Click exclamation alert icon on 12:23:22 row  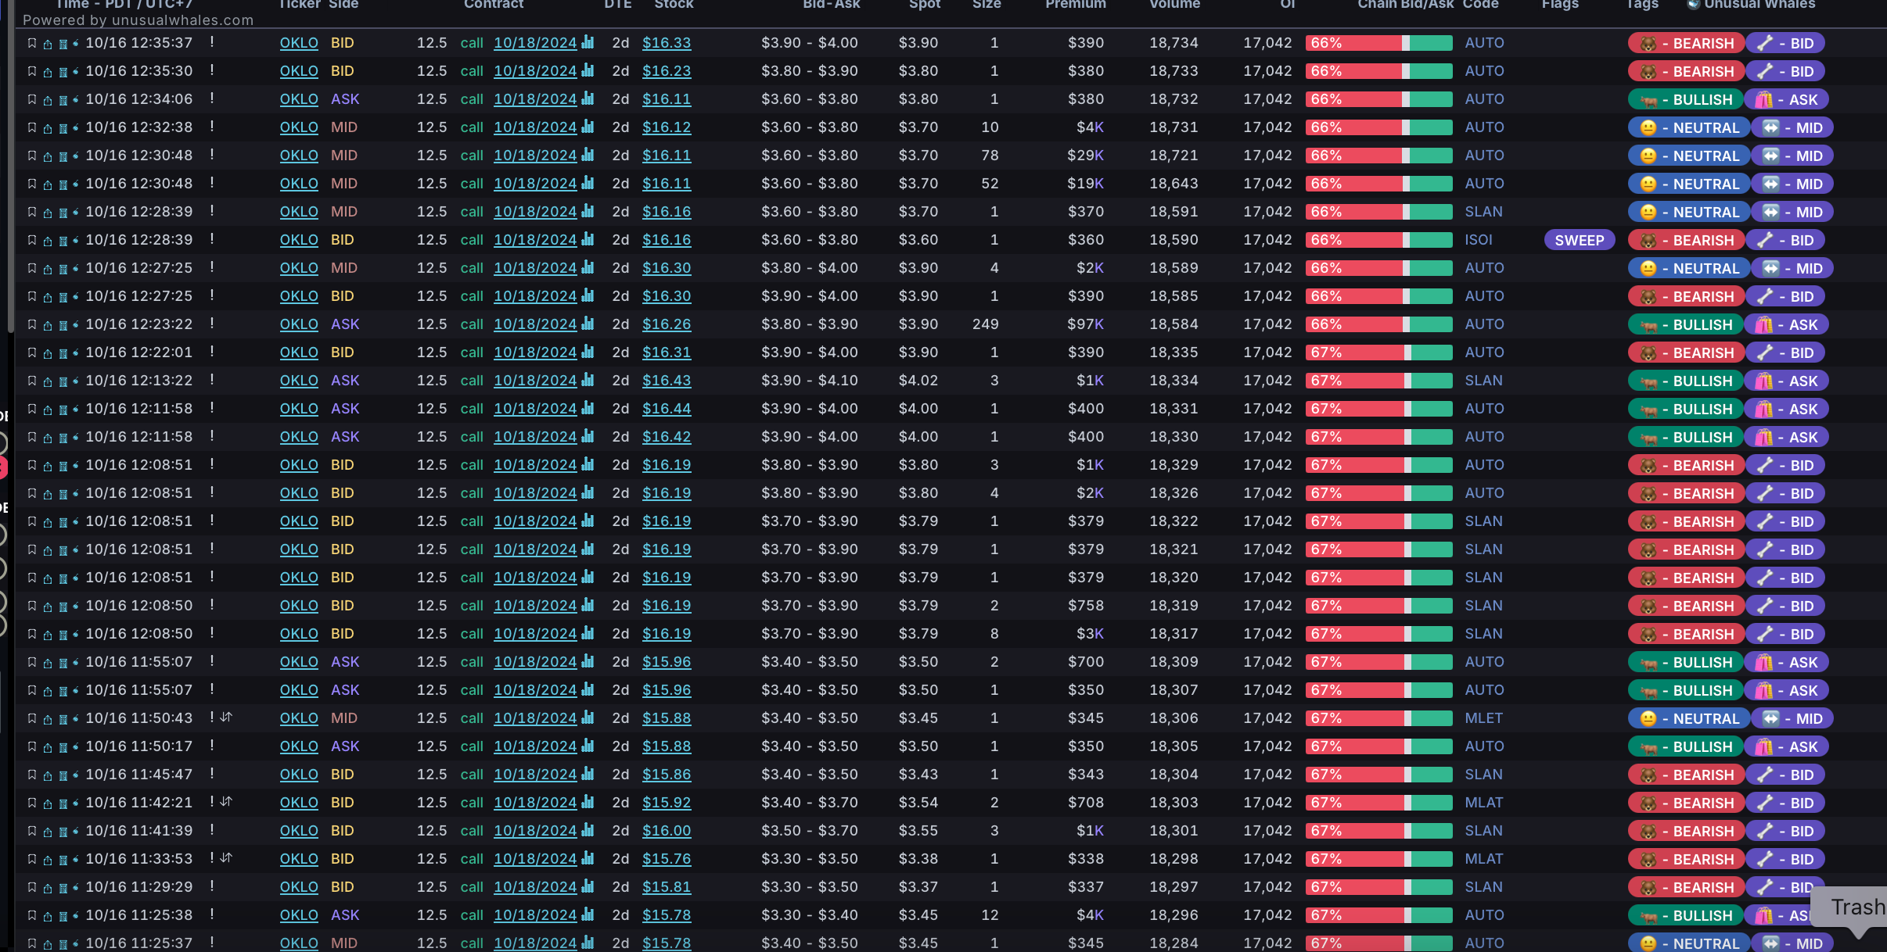pyautogui.click(x=212, y=324)
